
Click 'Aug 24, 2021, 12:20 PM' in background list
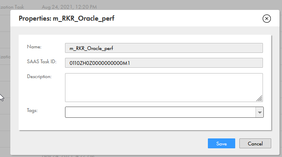coord(69,7)
